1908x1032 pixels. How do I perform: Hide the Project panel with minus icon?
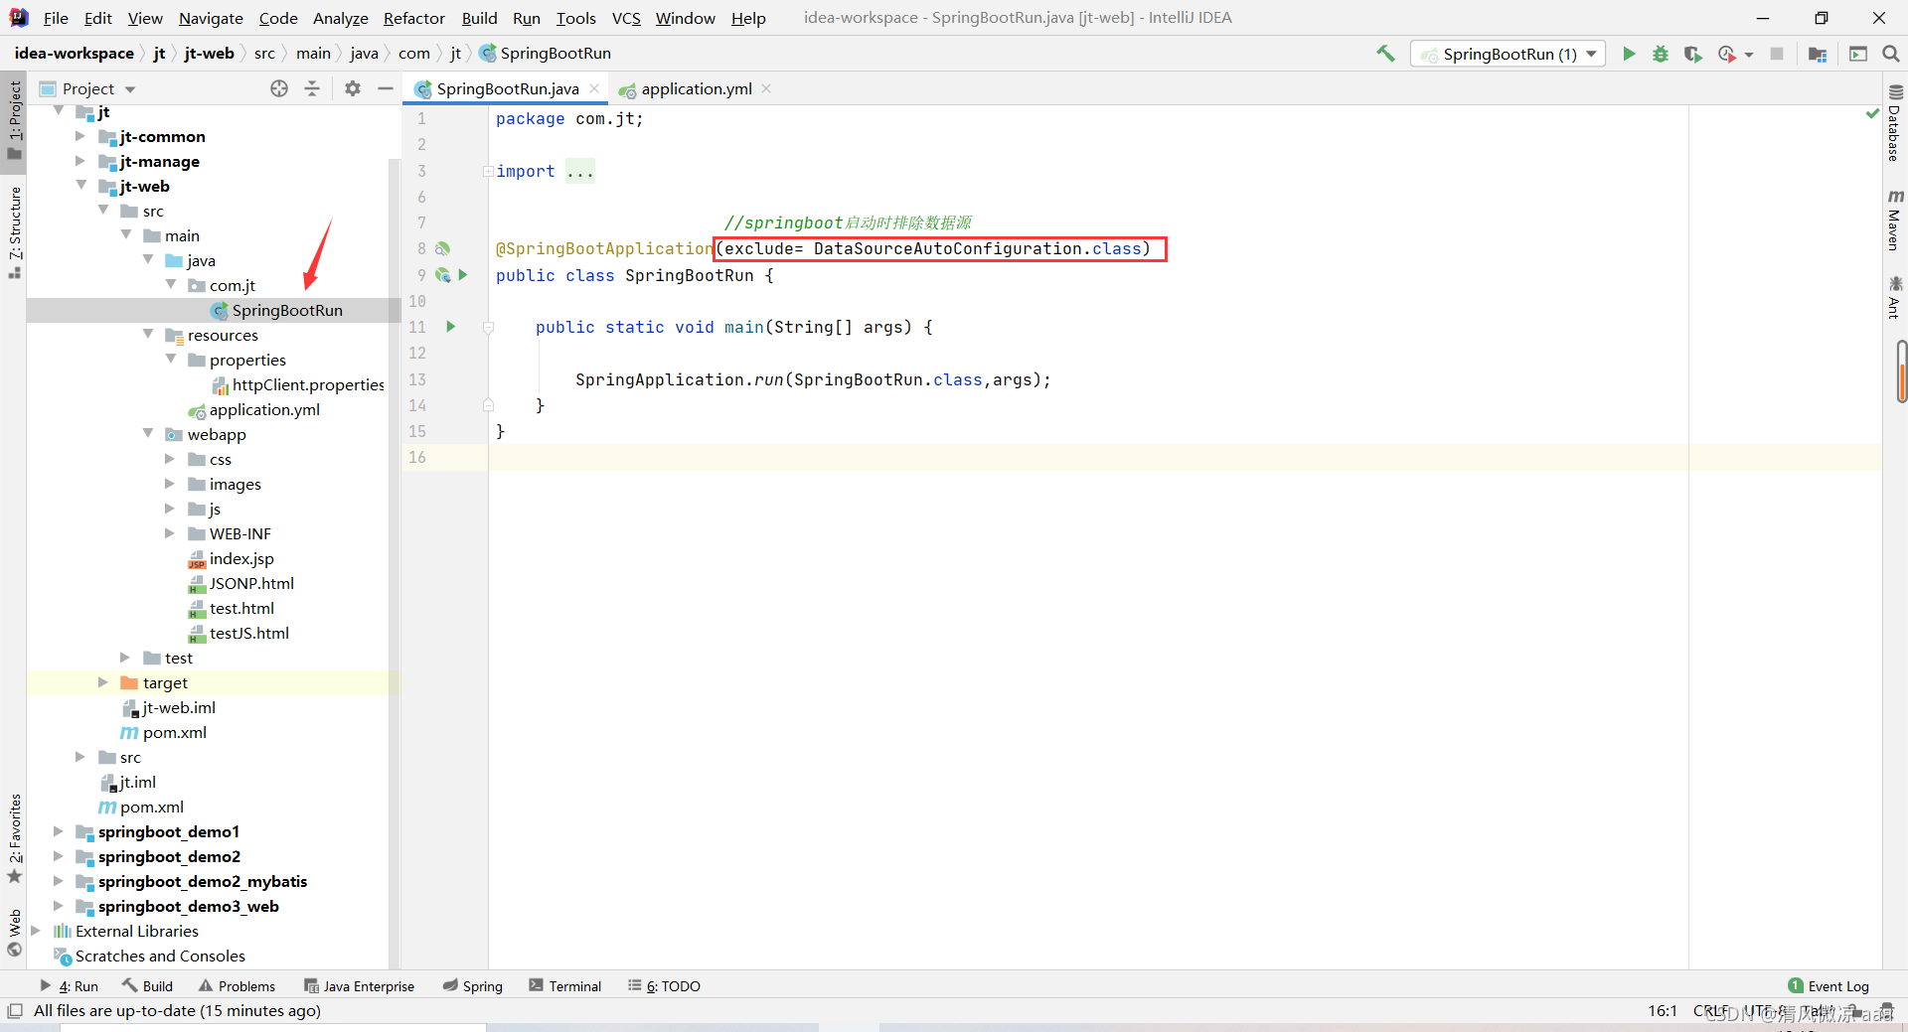pyautogui.click(x=386, y=88)
